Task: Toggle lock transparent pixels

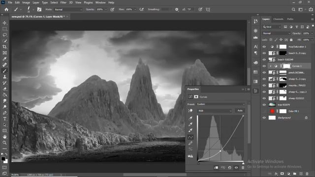Action: tap(271, 40)
